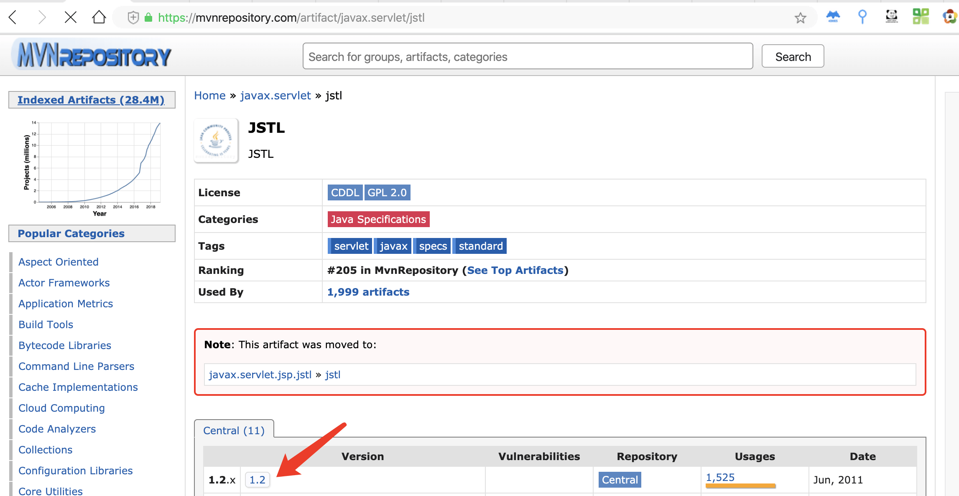Open Build Tools category

point(46,324)
